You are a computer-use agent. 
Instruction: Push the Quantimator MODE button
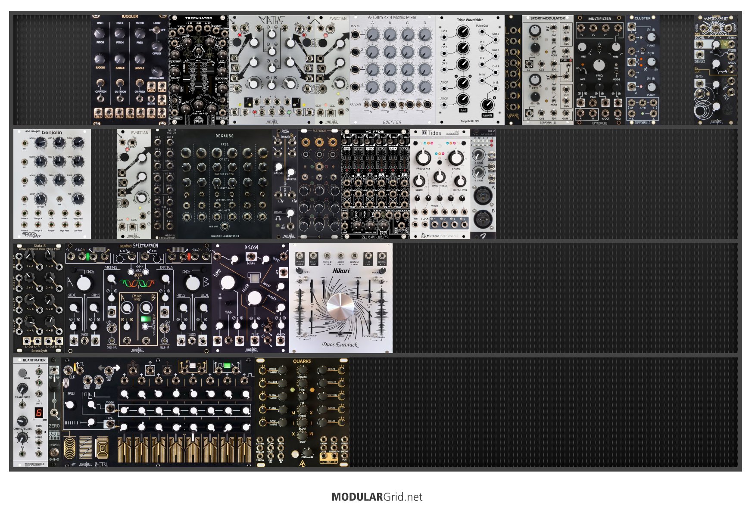tap(22, 373)
